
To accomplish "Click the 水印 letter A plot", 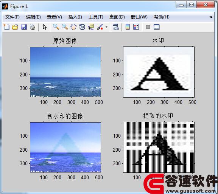I will tap(159, 72).
